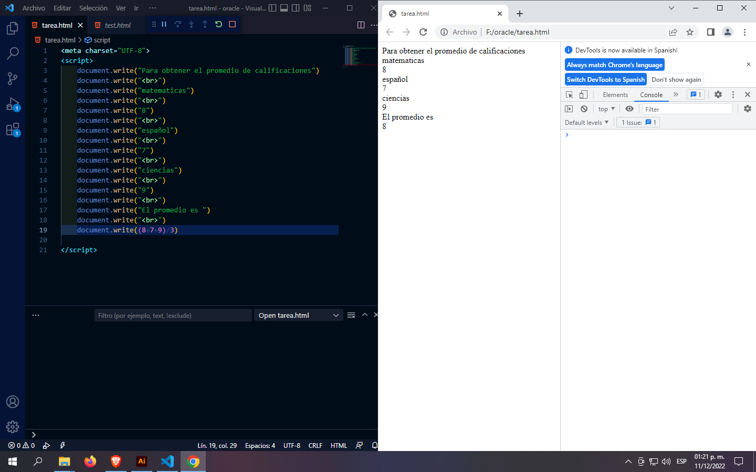This screenshot has height=472, width=756.
Task: Click the lightning bolt status bar icon
Action: 62,445
